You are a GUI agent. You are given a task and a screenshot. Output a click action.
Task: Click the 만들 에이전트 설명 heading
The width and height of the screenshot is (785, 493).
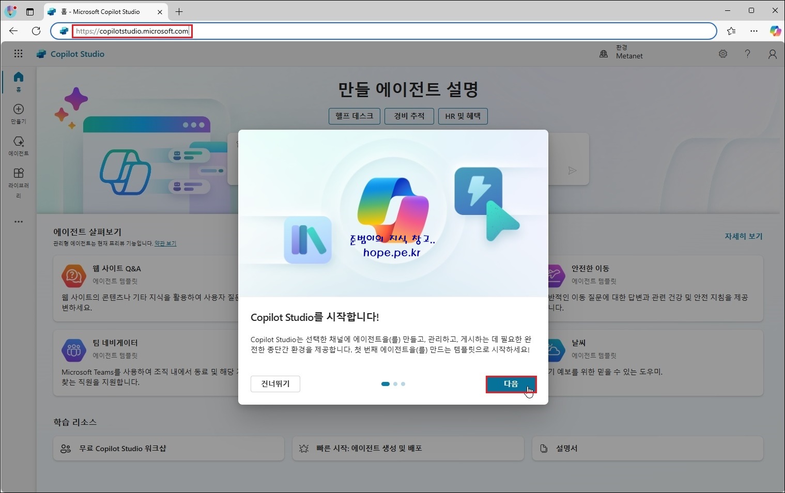pyautogui.click(x=408, y=89)
